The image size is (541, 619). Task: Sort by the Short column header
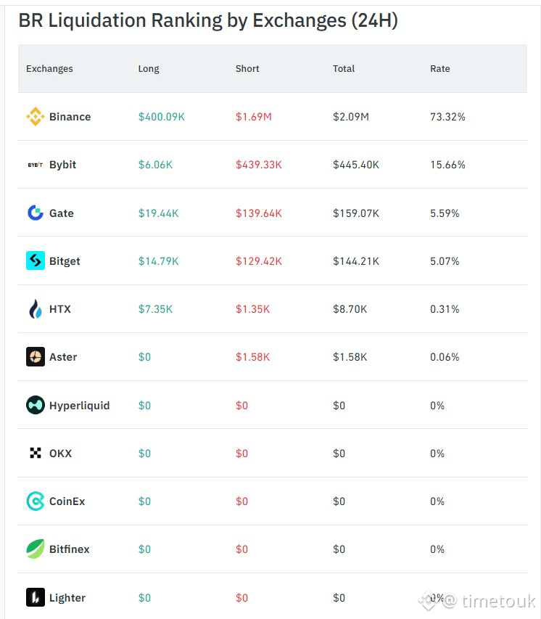point(247,69)
